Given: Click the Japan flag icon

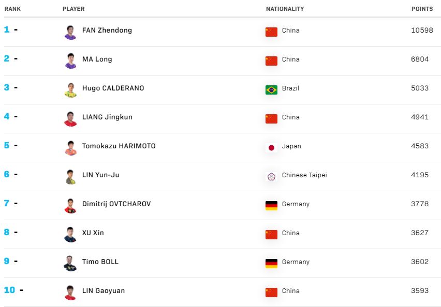Looking at the screenshot, I should click(271, 147).
